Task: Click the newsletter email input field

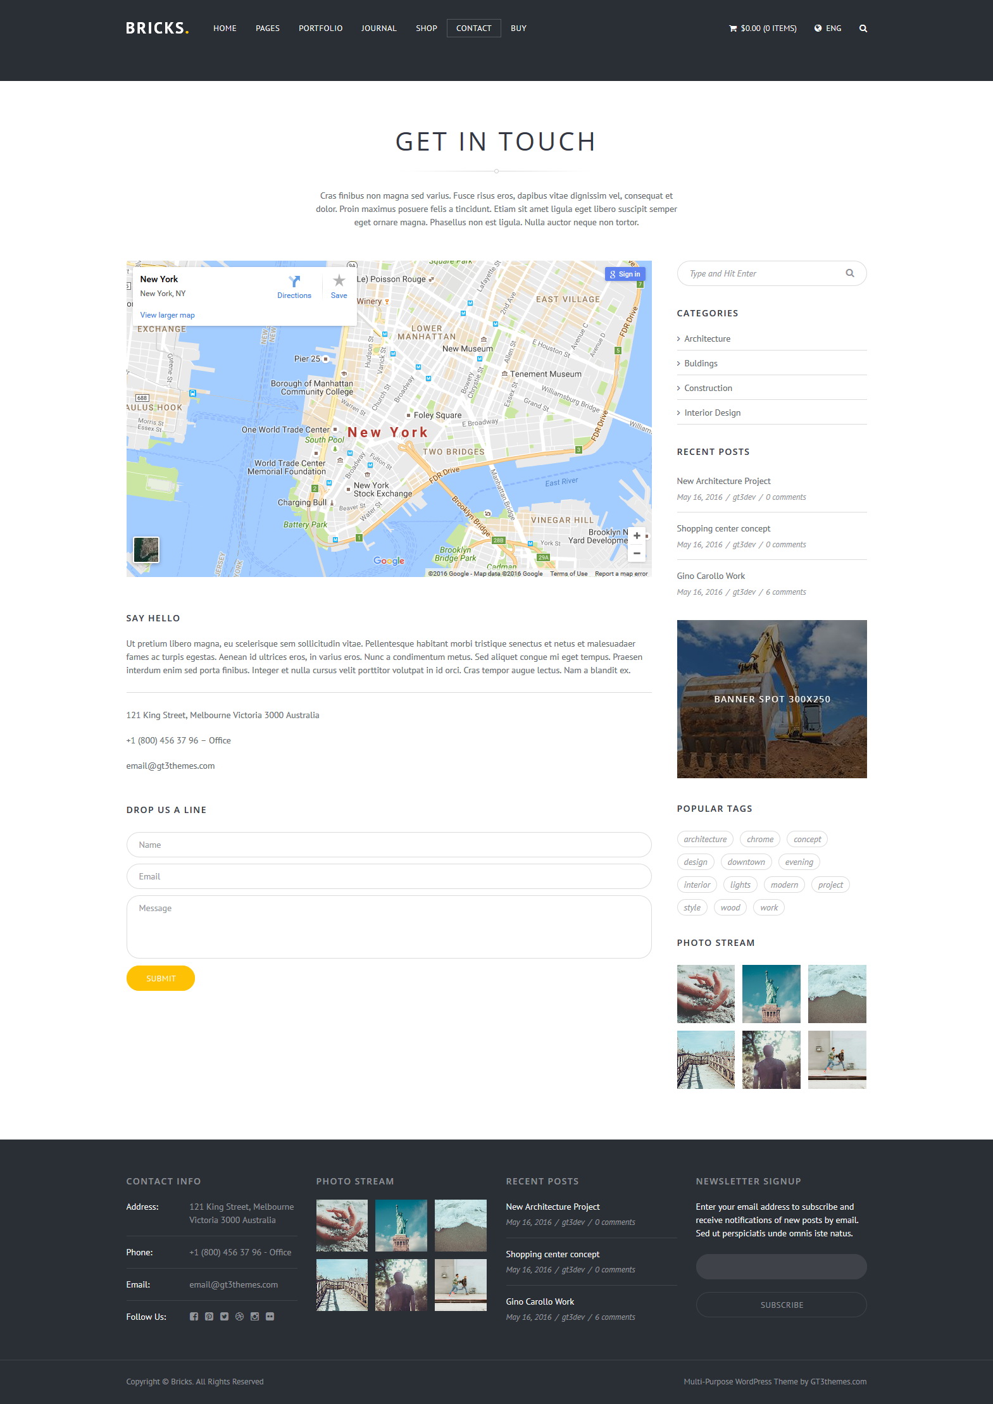Action: coord(781,1267)
